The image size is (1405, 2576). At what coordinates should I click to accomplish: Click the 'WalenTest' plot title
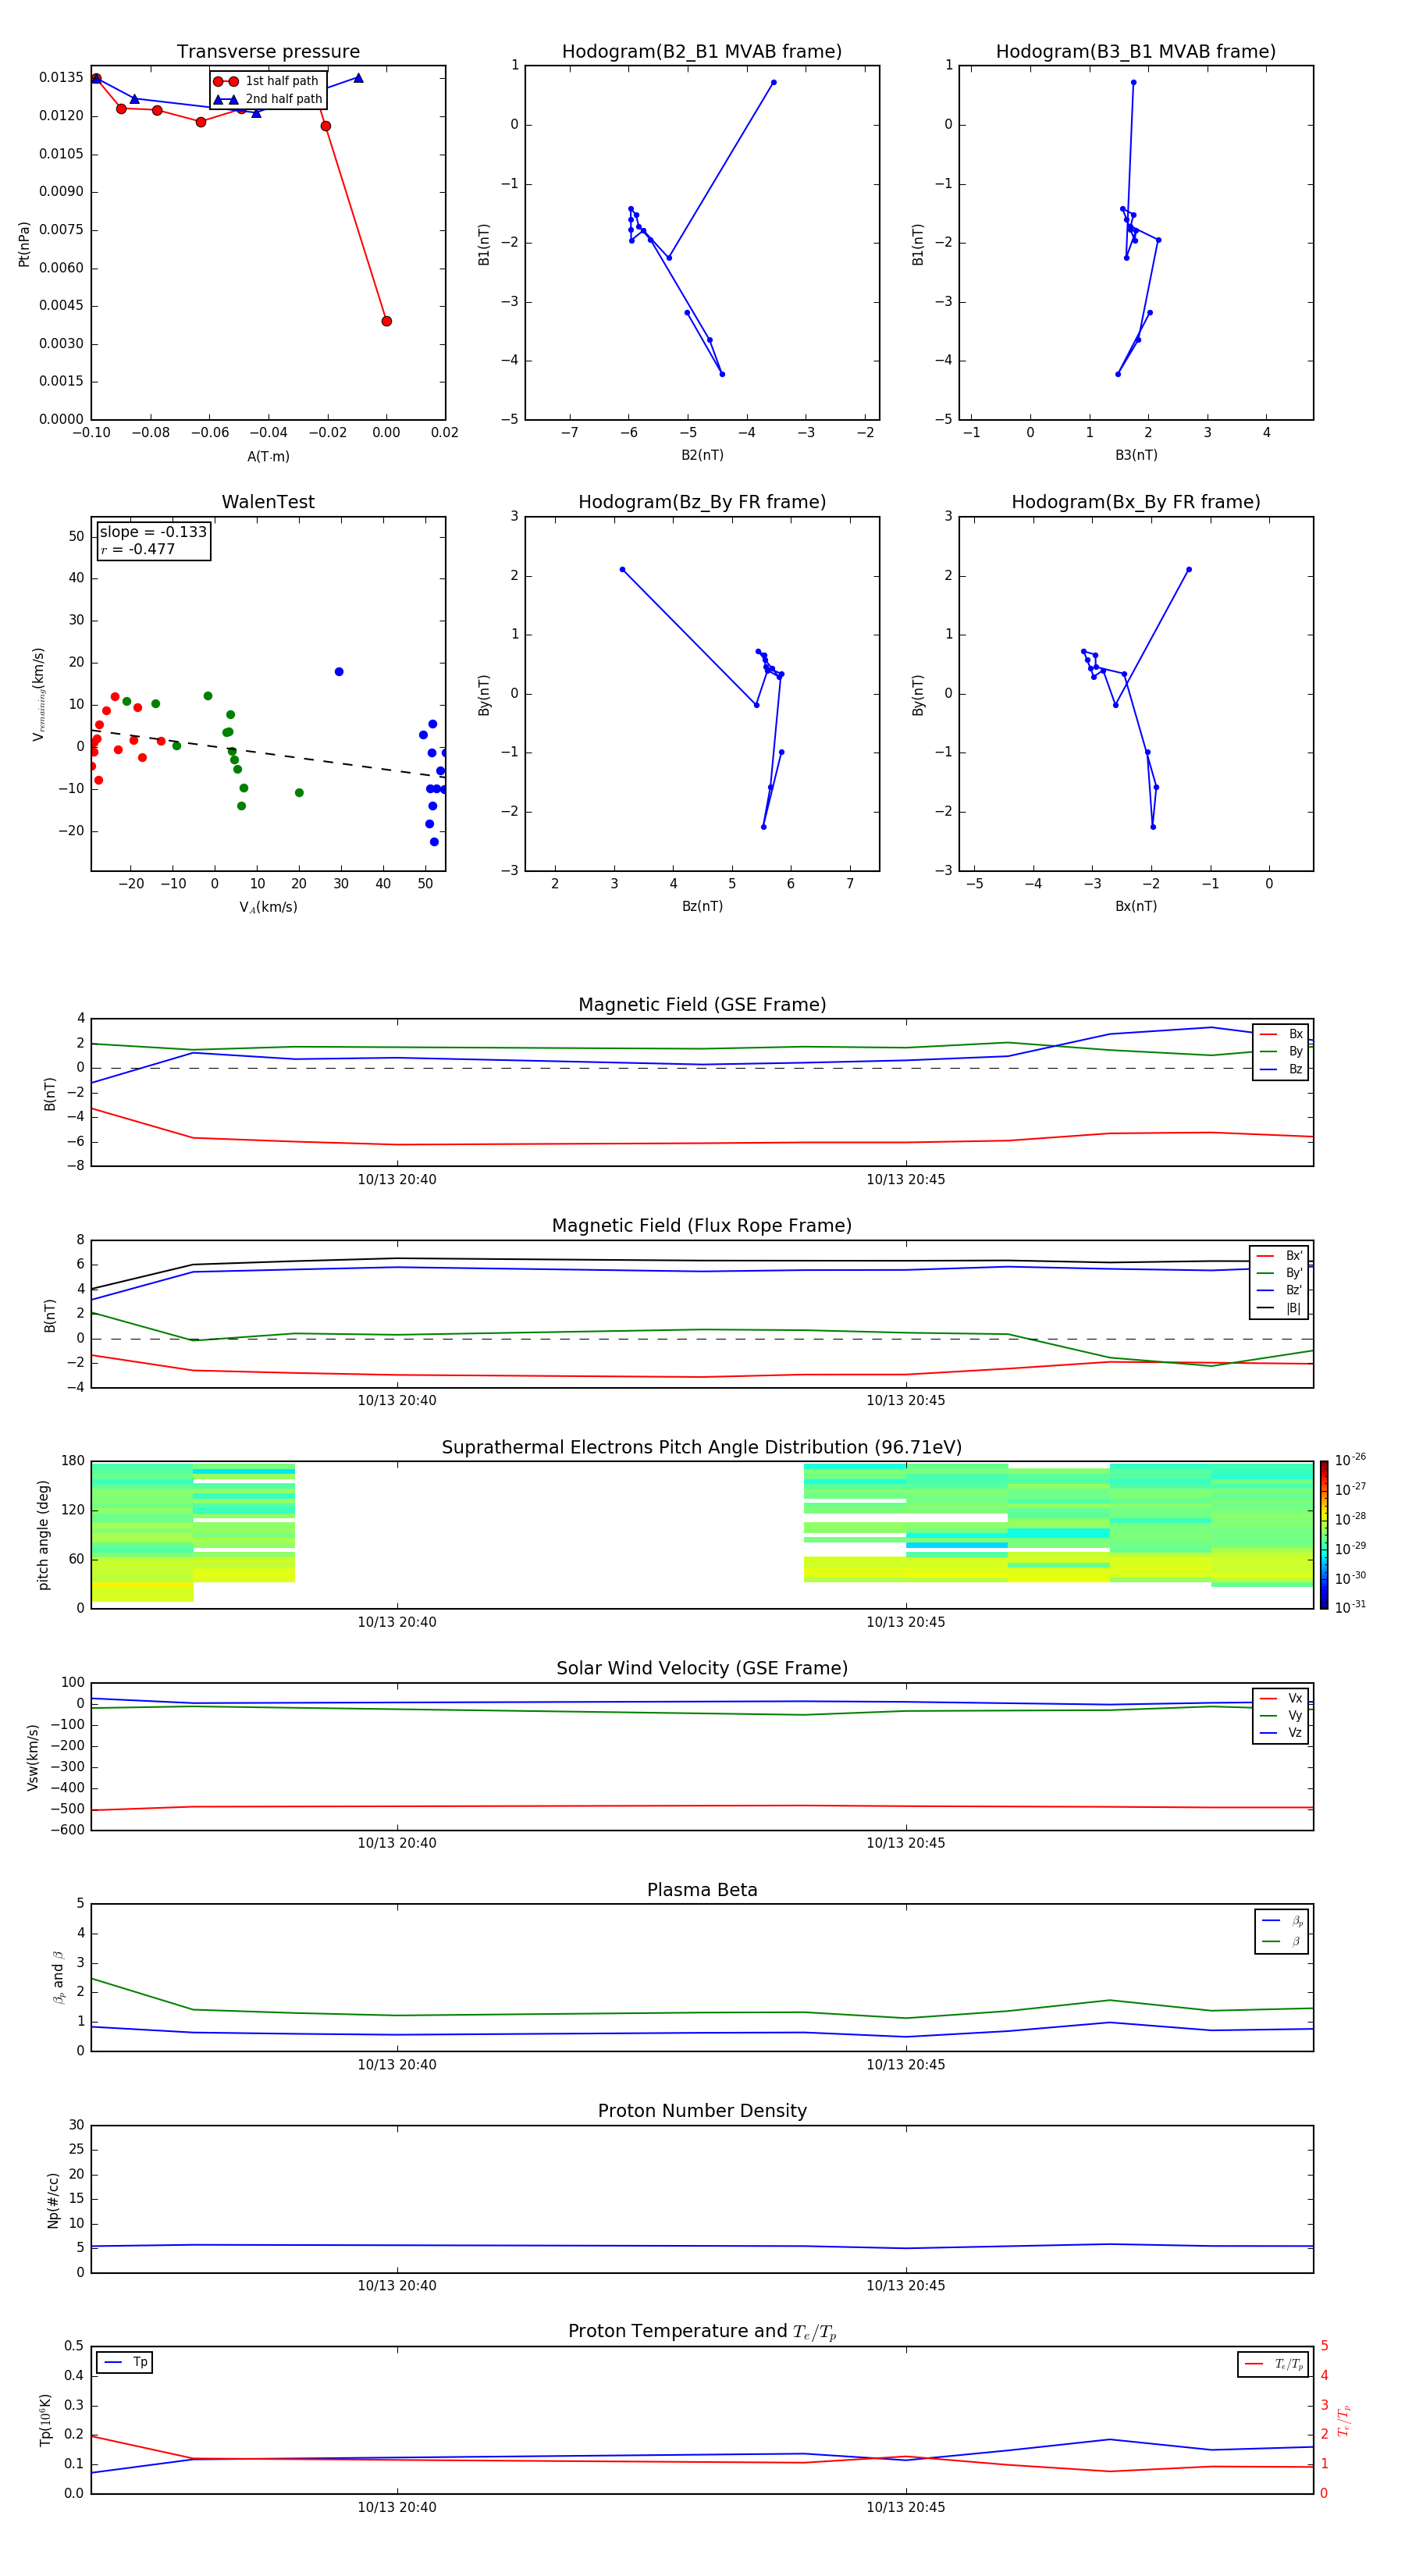pos(268,502)
